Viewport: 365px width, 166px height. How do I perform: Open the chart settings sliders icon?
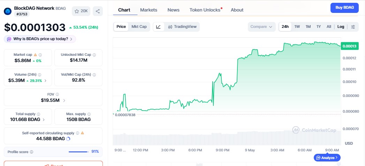click(353, 27)
